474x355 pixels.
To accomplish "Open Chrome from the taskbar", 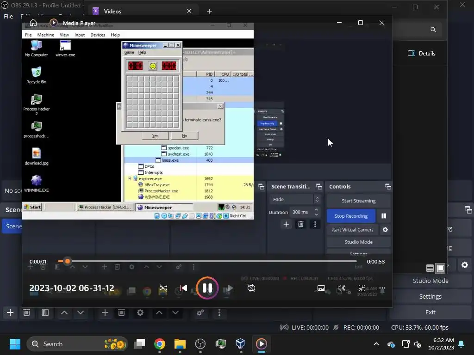I will click(x=160, y=344).
